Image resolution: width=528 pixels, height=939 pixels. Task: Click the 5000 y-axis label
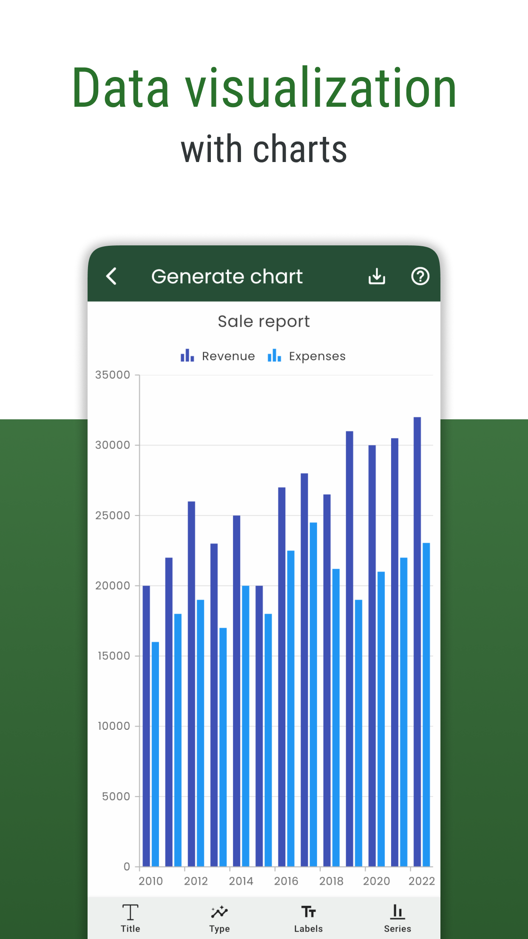[116, 796]
